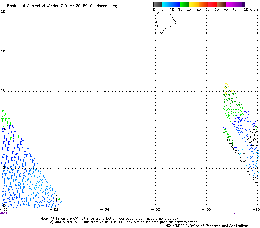Click the red 30-35 knots legend segment

pyautogui.click(x=212, y=4)
